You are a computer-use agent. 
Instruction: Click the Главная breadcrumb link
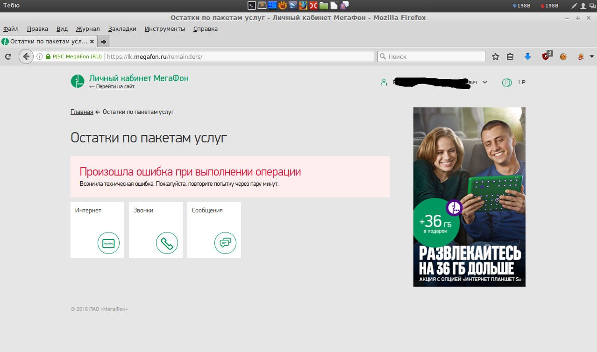pos(82,112)
